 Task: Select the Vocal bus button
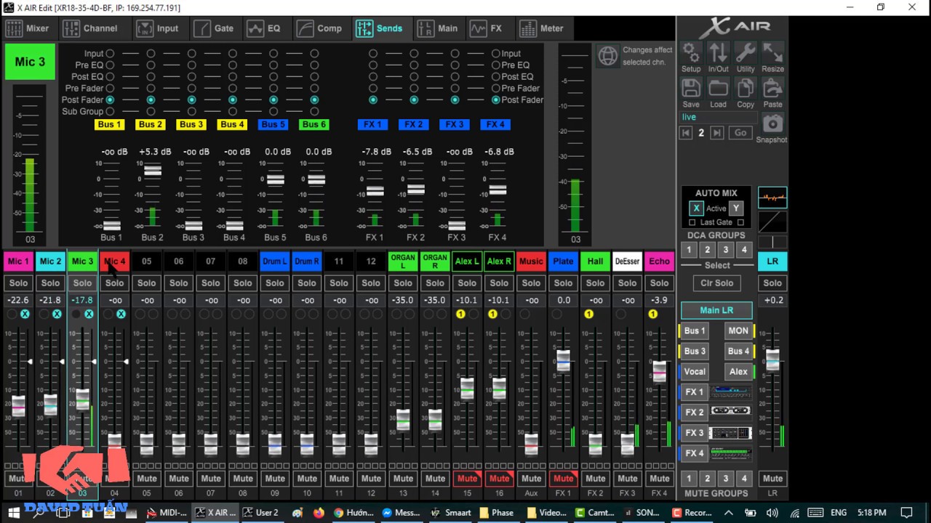click(x=694, y=371)
